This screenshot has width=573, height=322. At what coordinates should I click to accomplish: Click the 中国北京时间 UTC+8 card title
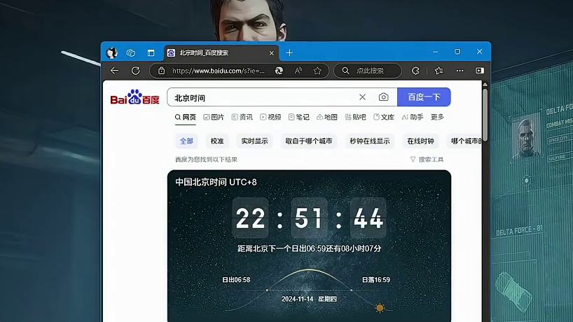[x=216, y=182]
